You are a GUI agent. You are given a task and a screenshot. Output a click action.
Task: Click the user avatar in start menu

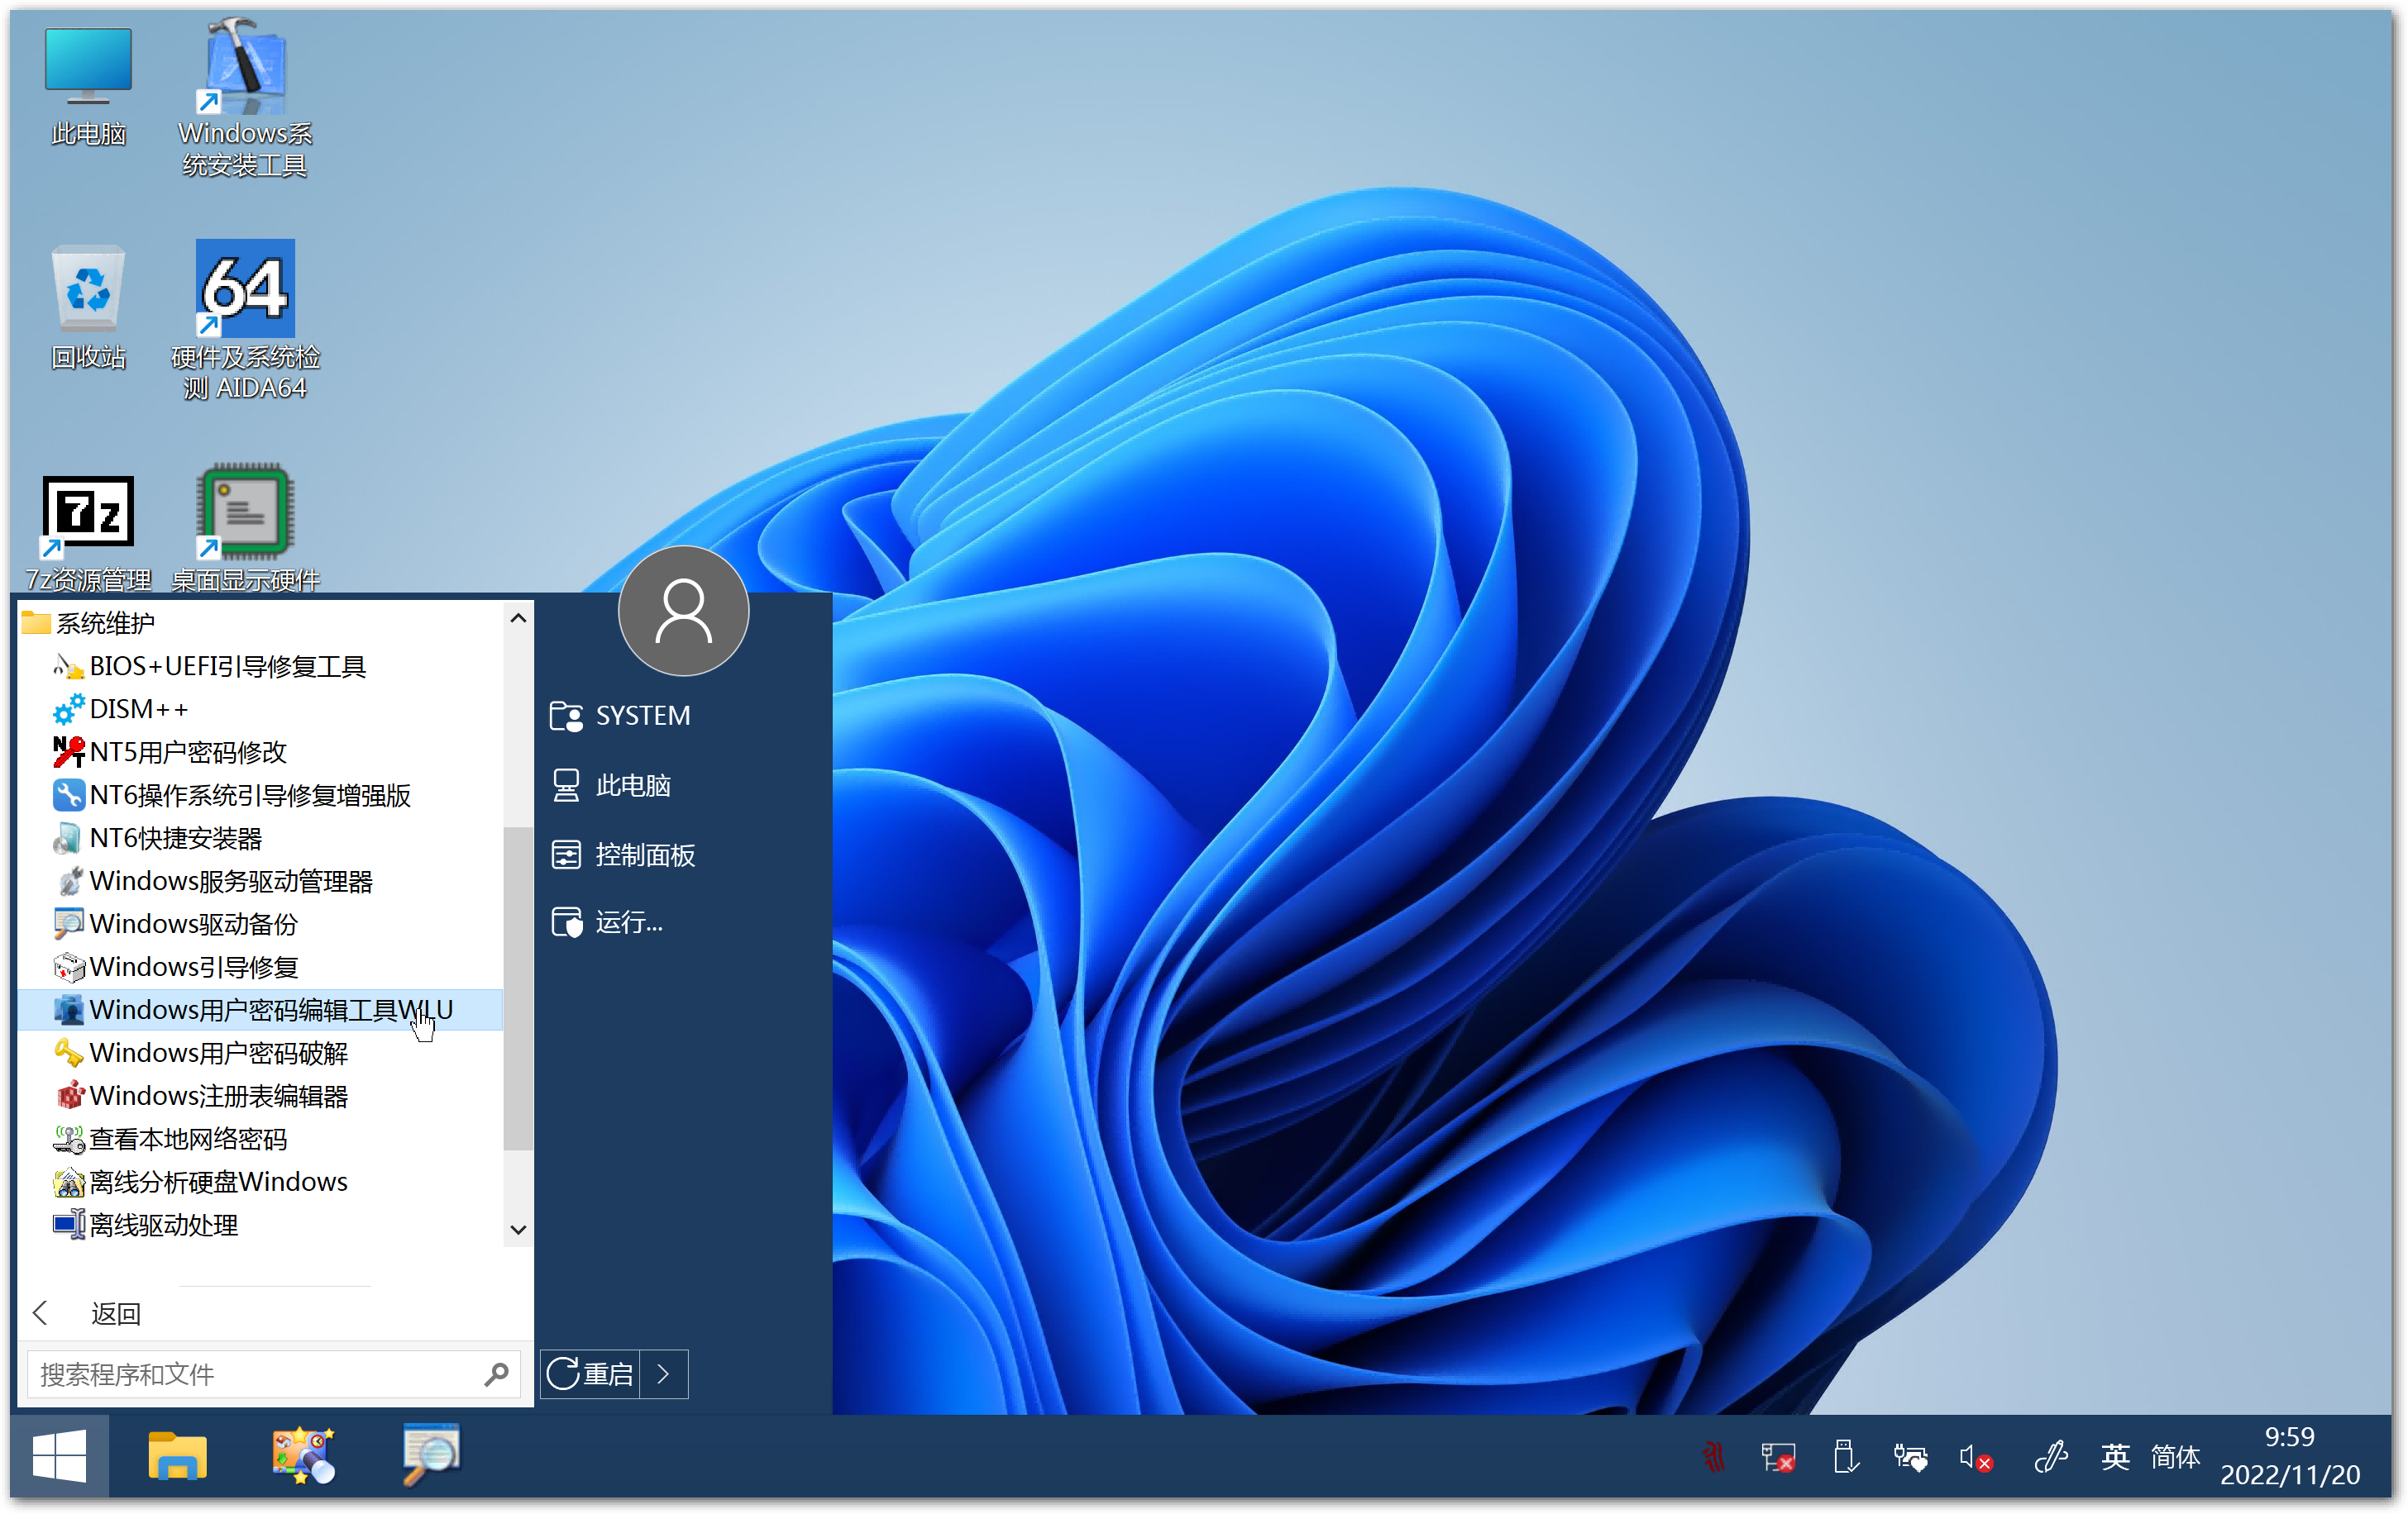[x=683, y=611]
